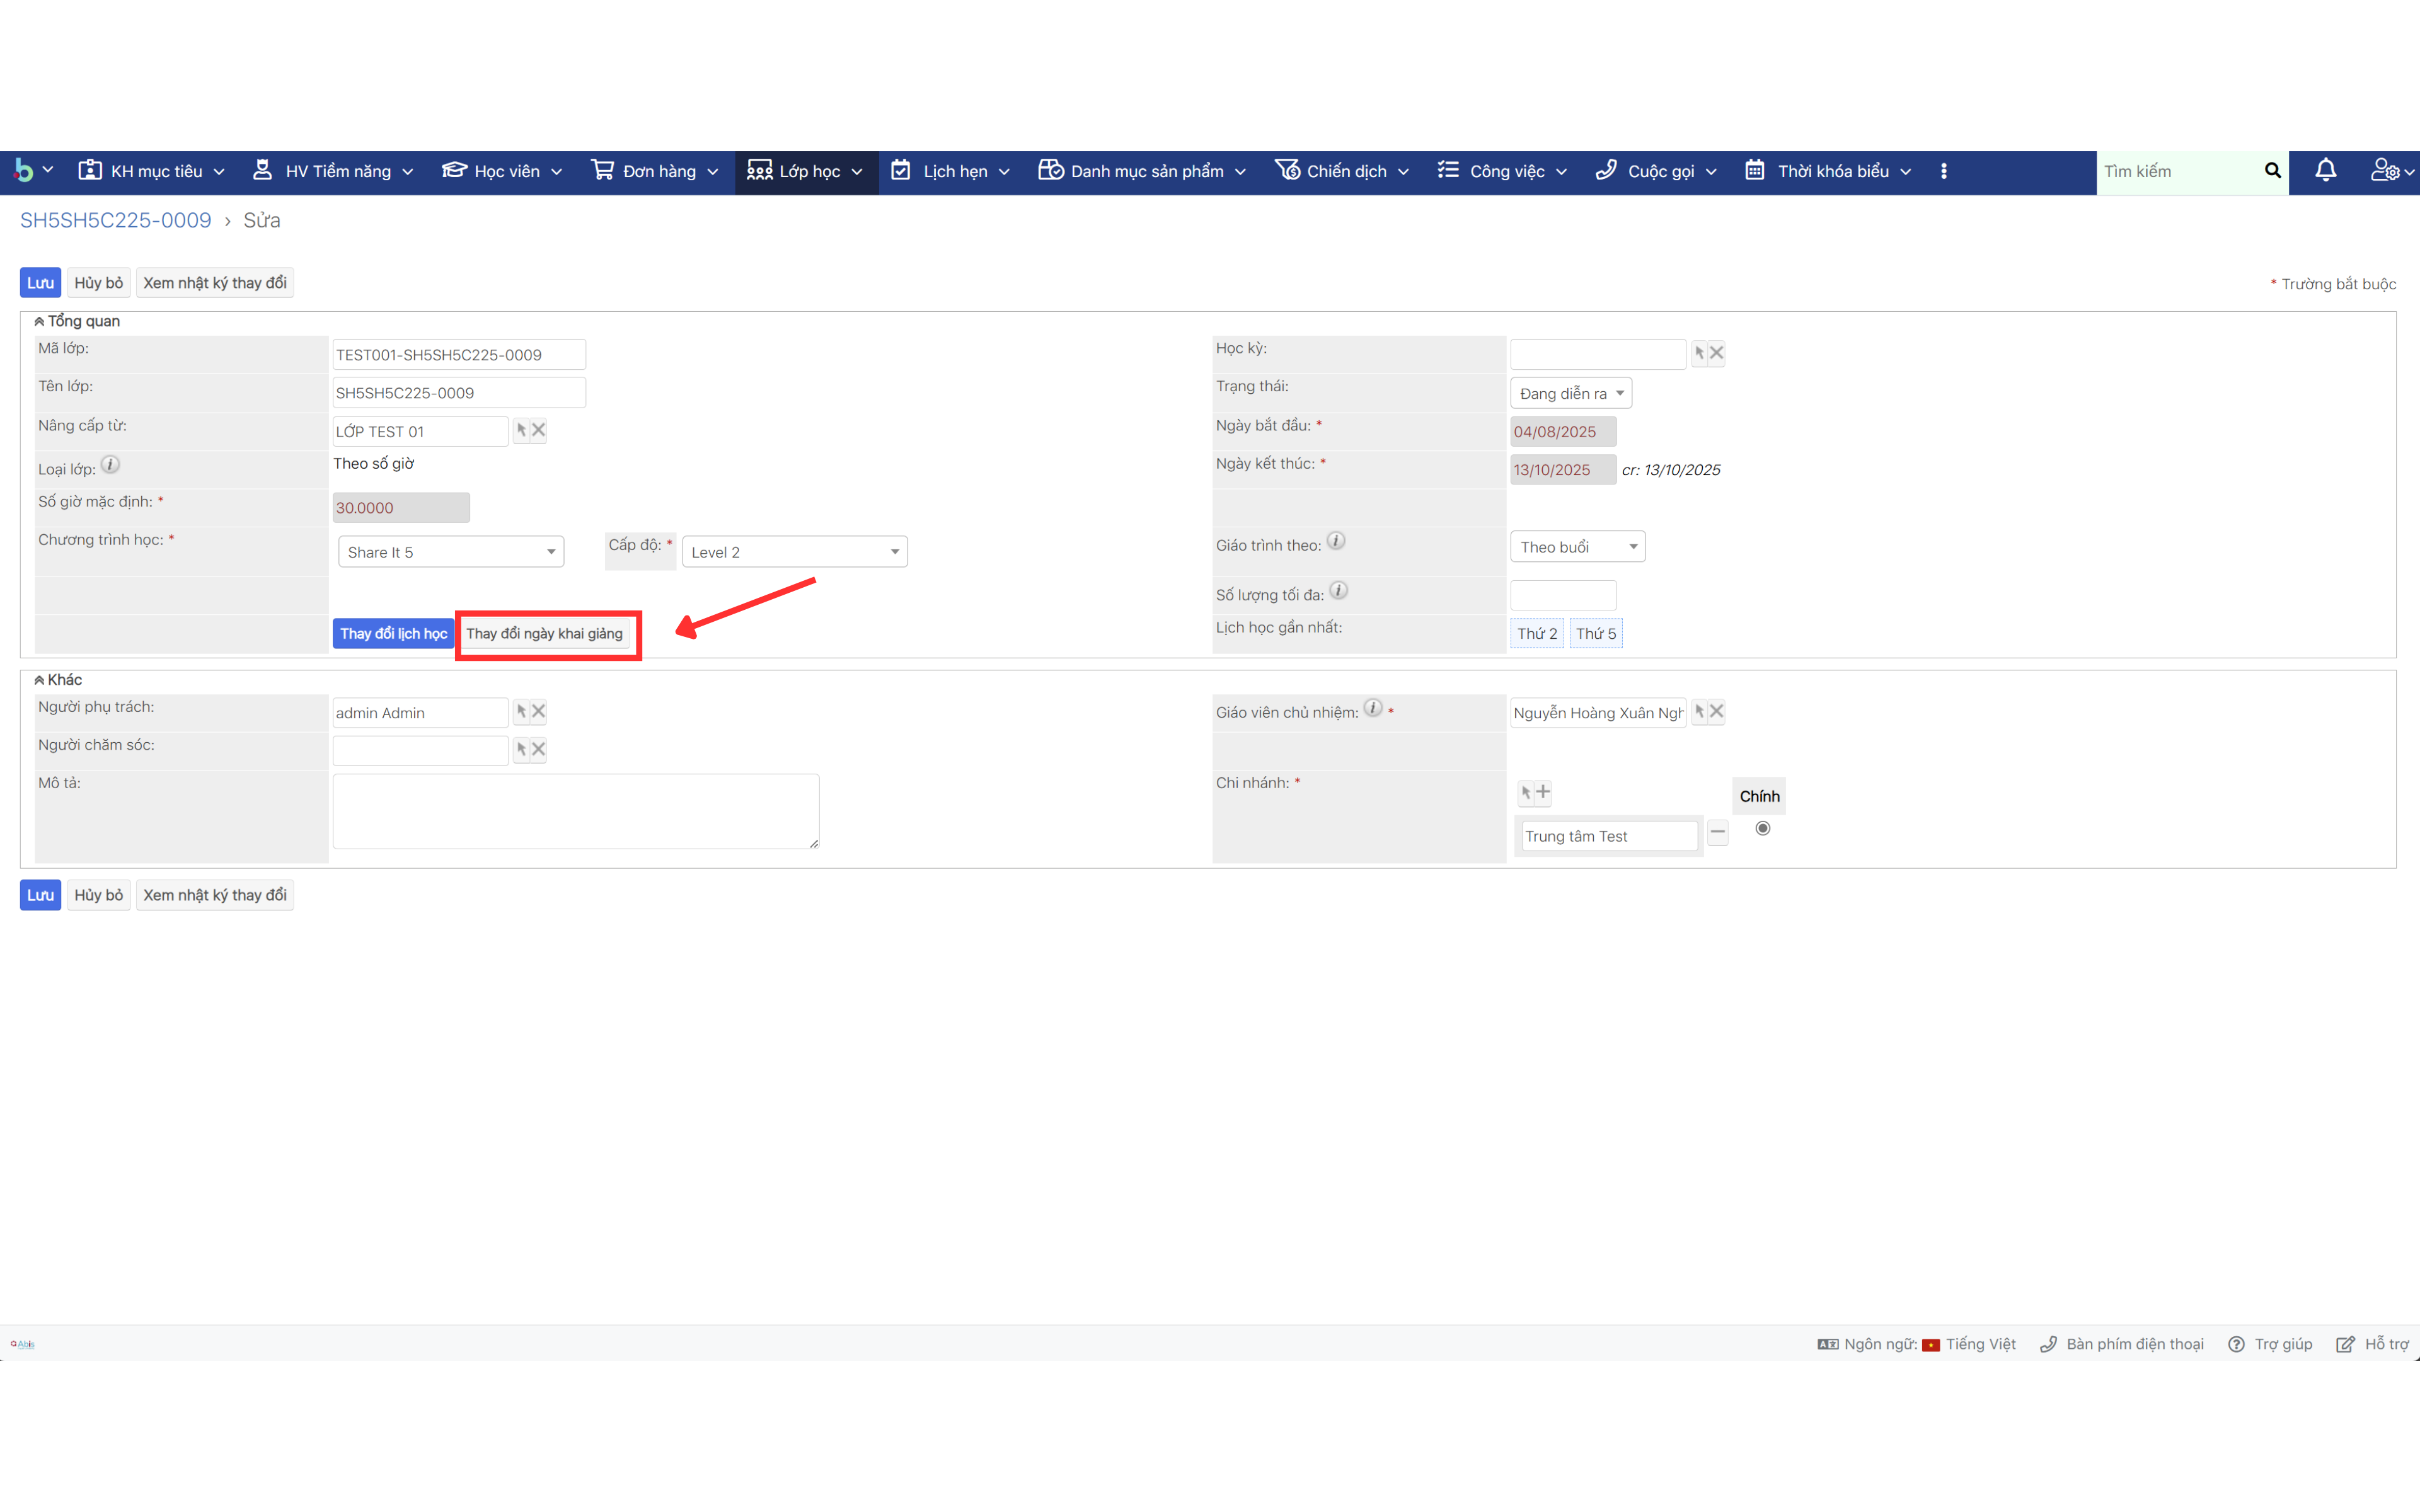Click Thay đổi ngày khai giảng button
Screen dimensions: 2420x1512
(545, 633)
